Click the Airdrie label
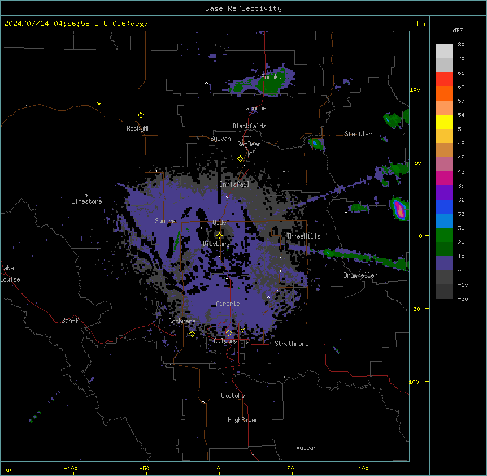The height and width of the screenshot is (476, 487). click(228, 304)
